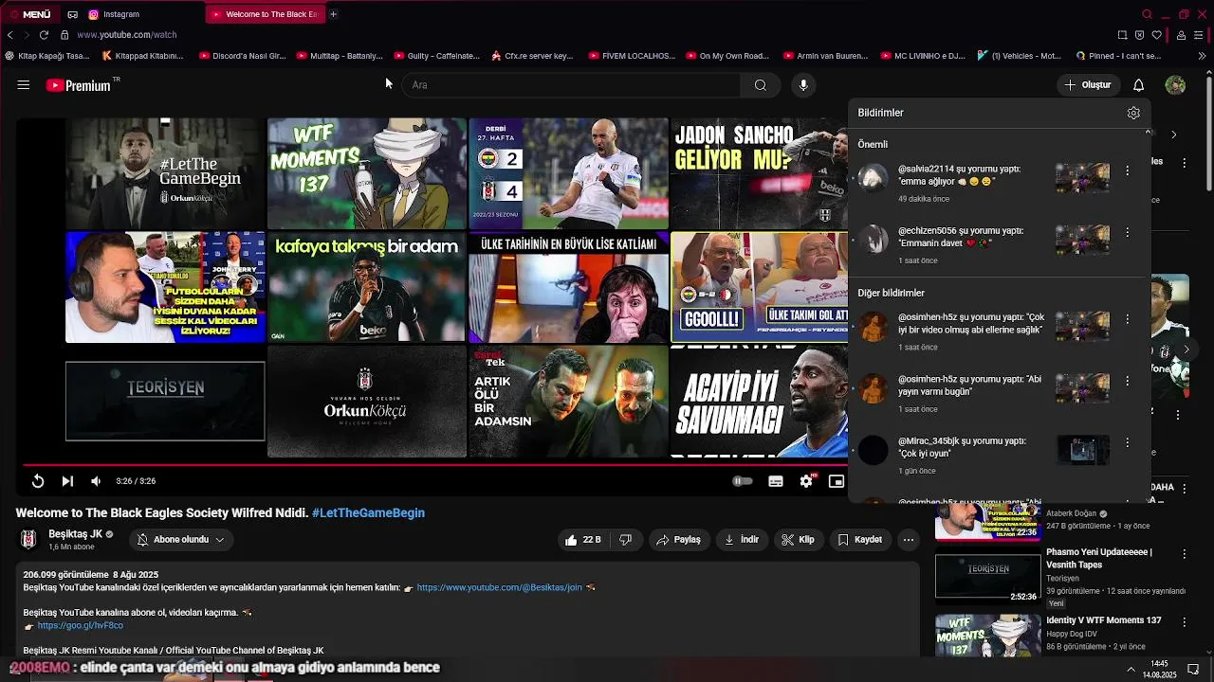
Task: Open options for Phasmo Yeni Update video
Action: (1184, 556)
